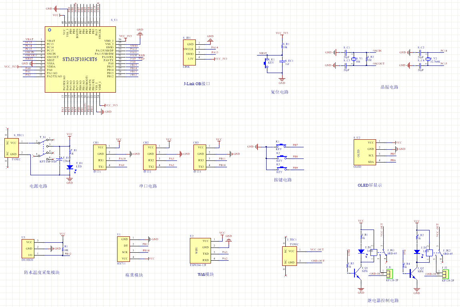Click the 称重模块 section label
Image resolution: width=460 pixels, height=307 pixels.
click(134, 275)
